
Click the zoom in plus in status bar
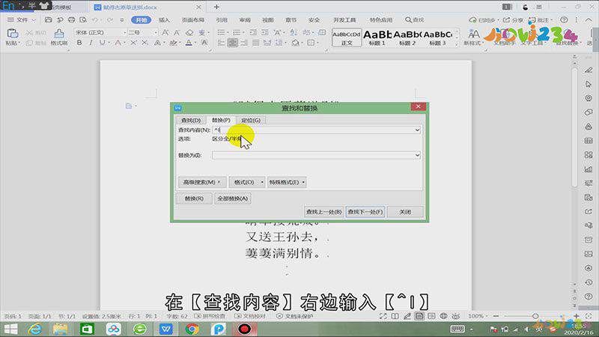click(x=576, y=316)
